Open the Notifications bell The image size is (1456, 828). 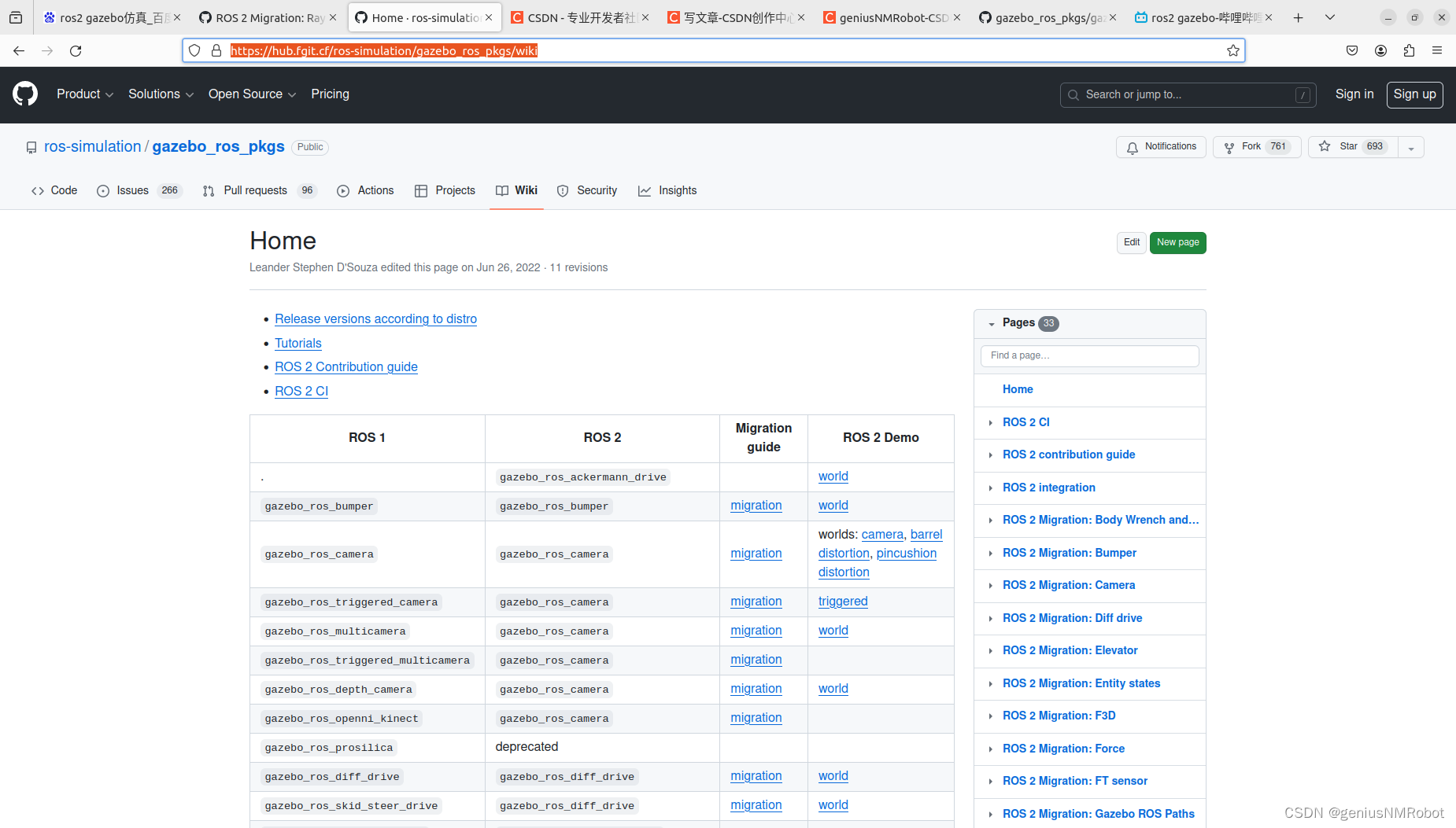1161,147
